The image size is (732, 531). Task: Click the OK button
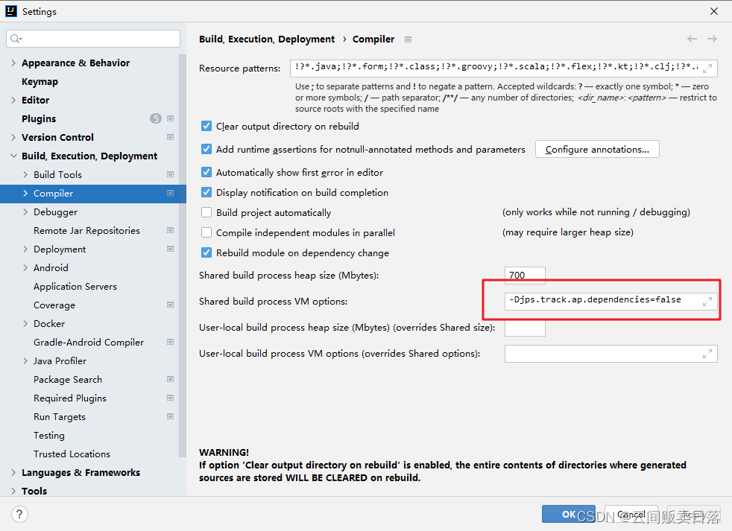click(x=569, y=514)
